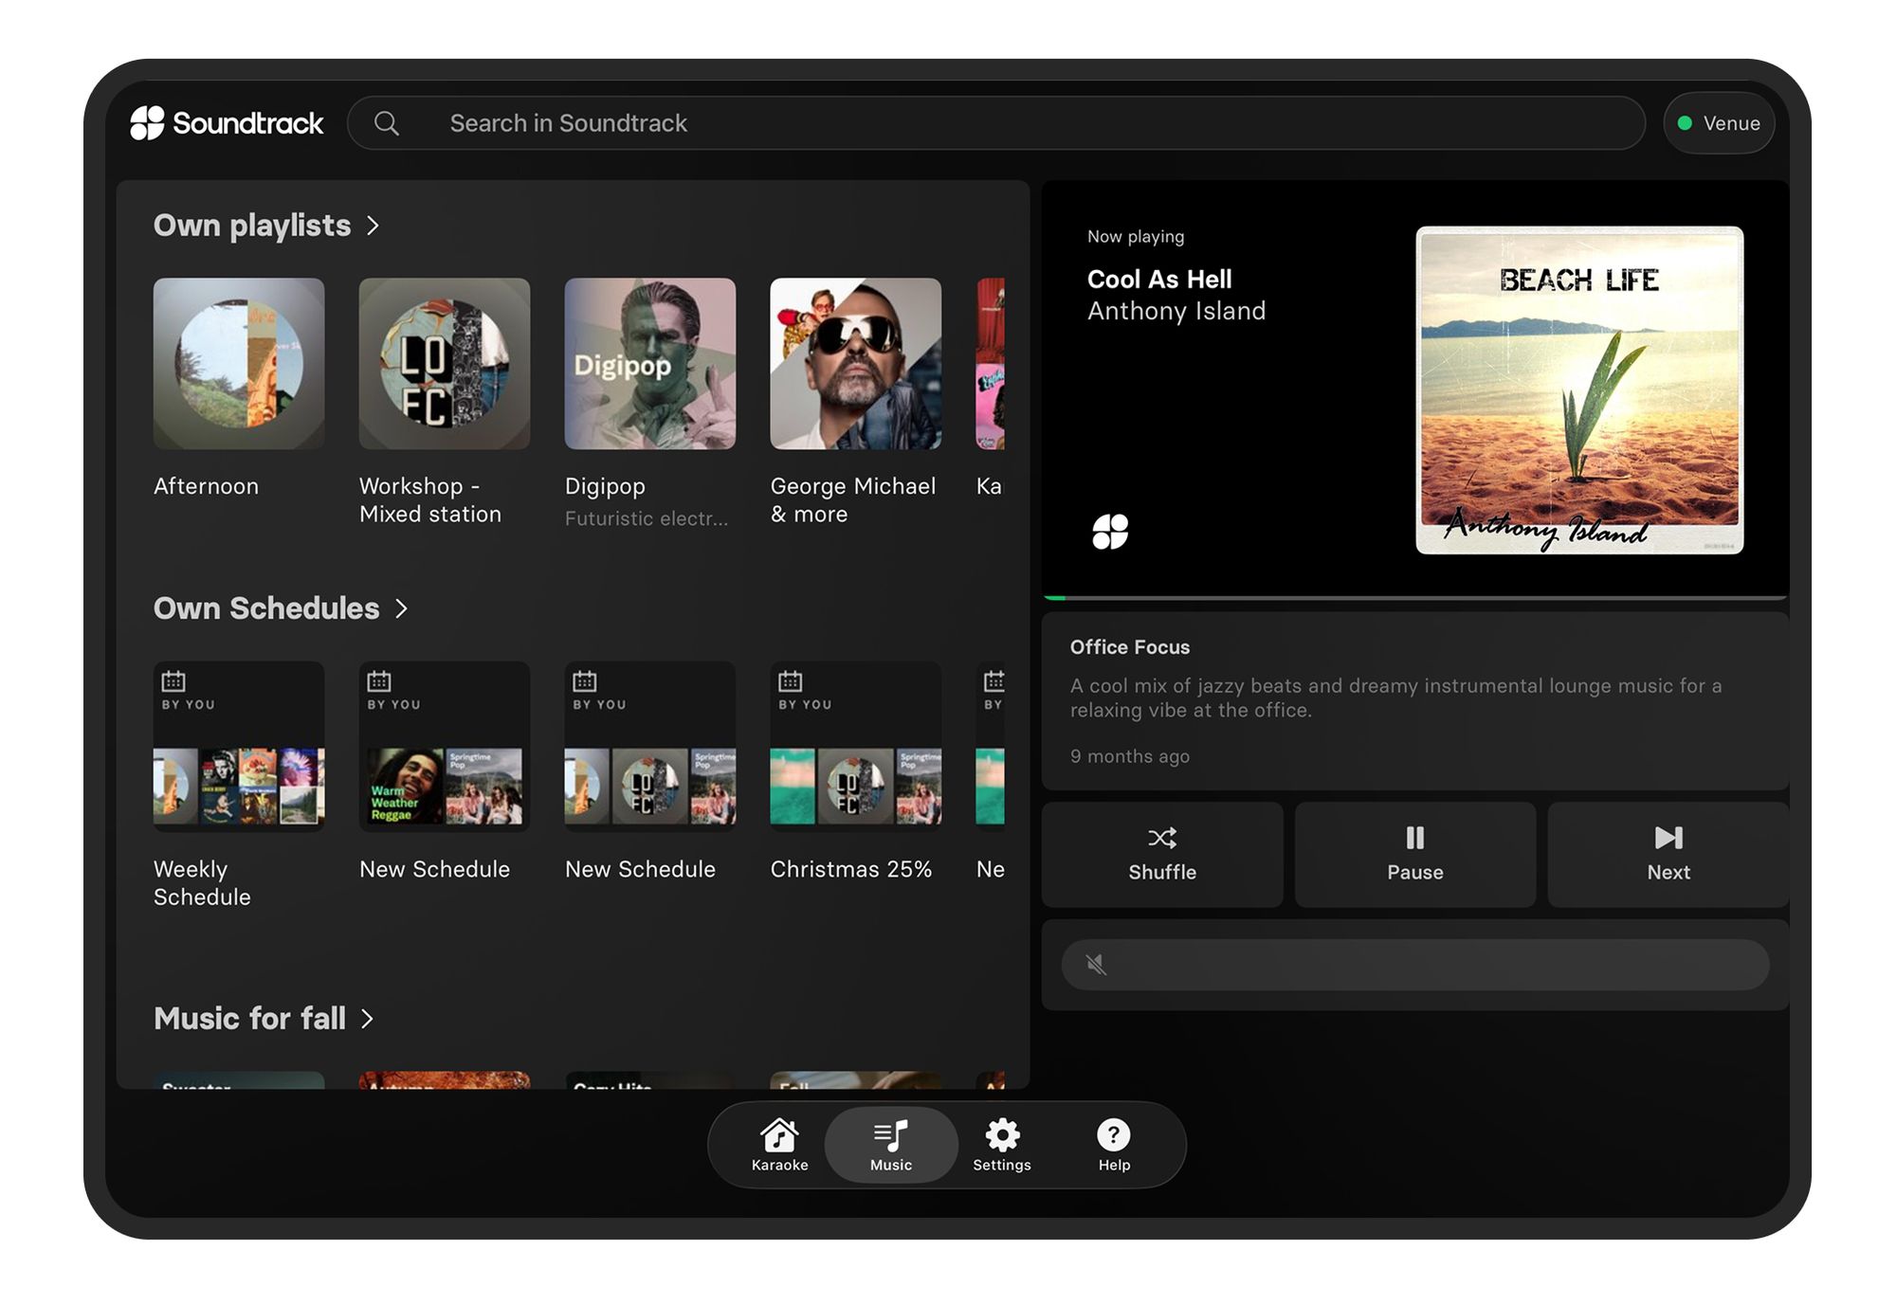Open the Digipop playlist thumbnail
This screenshot has height=1304, width=1896.
649,364
